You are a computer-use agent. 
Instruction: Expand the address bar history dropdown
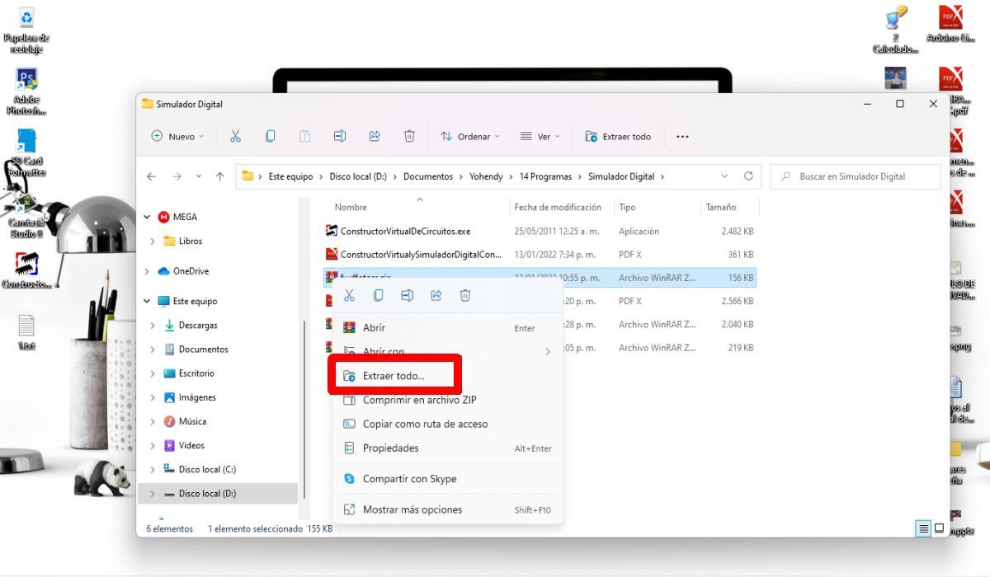click(x=724, y=176)
